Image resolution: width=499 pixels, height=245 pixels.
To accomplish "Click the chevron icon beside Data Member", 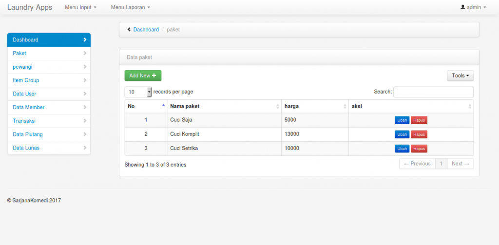I will click(x=85, y=107).
